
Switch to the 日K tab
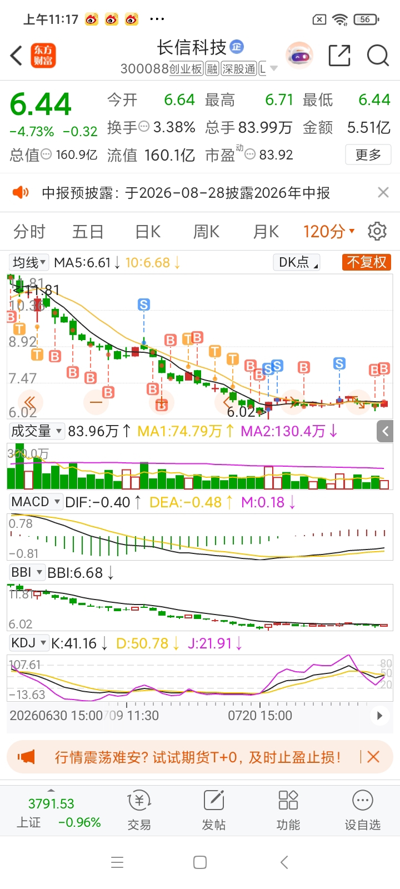(148, 232)
